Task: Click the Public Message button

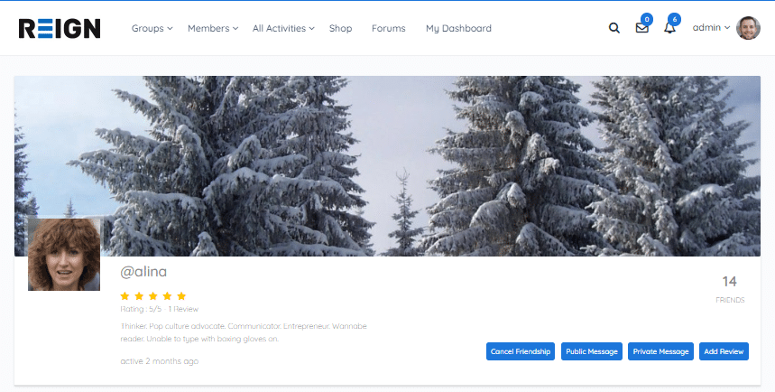Action: [x=592, y=351]
